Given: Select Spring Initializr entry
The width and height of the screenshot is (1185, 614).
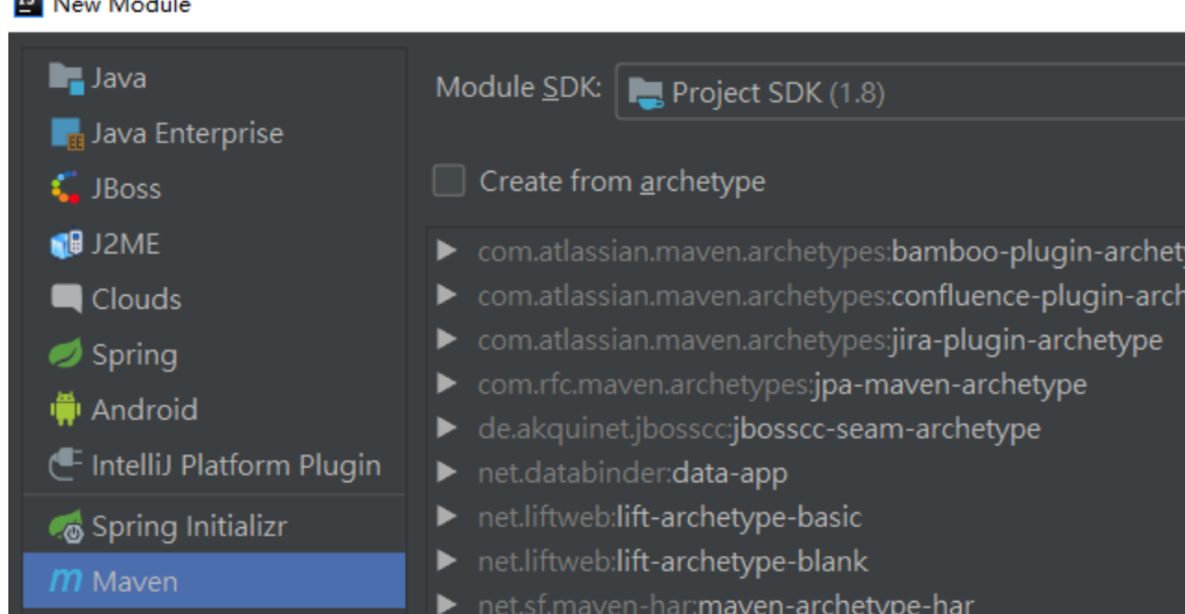Looking at the screenshot, I should [x=214, y=527].
